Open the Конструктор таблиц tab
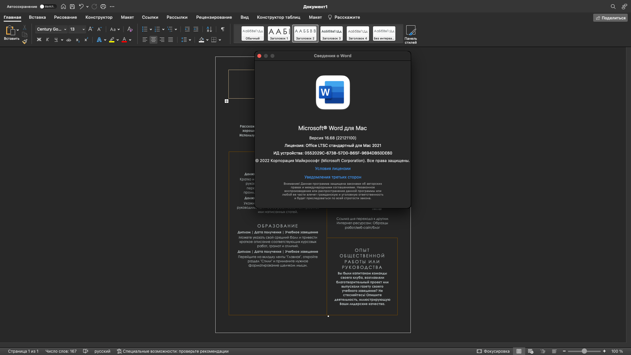Image resolution: width=631 pixels, height=355 pixels. point(278,17)
